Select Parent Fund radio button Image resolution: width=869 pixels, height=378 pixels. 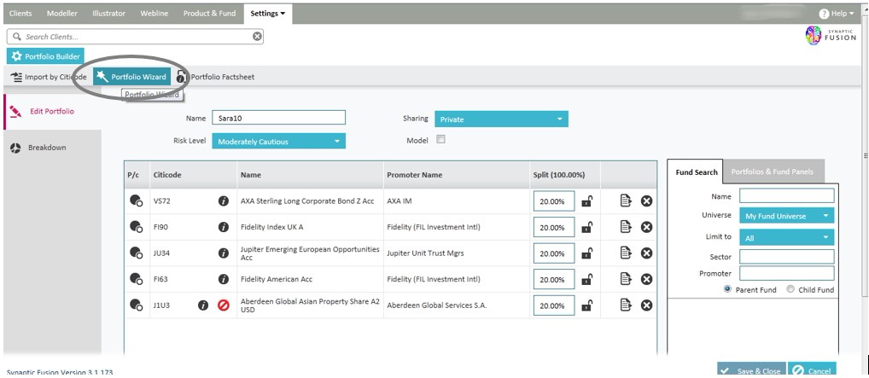point(727,289)
